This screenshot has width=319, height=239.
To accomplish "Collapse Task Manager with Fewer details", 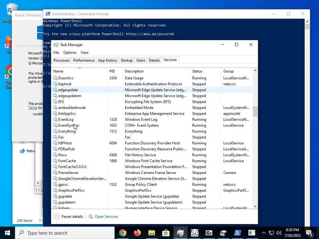I will pyautogui.click(x=68, y=217).
